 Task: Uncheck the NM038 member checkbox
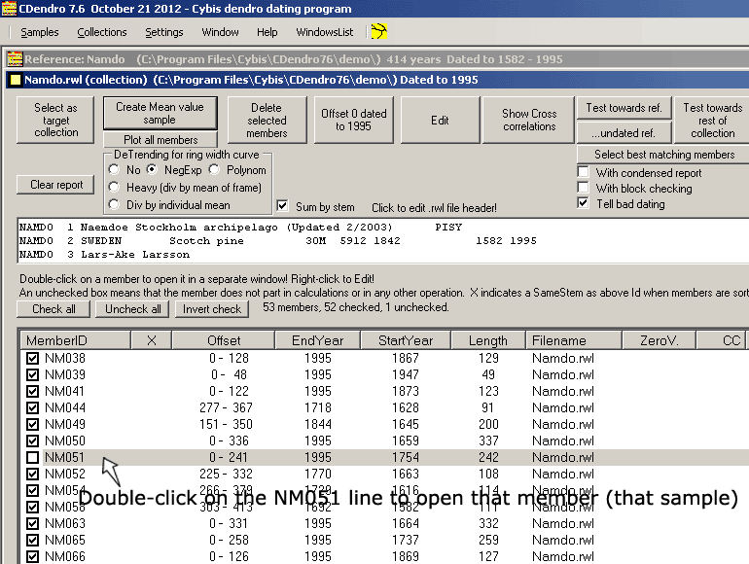click(x=32, y=358)
